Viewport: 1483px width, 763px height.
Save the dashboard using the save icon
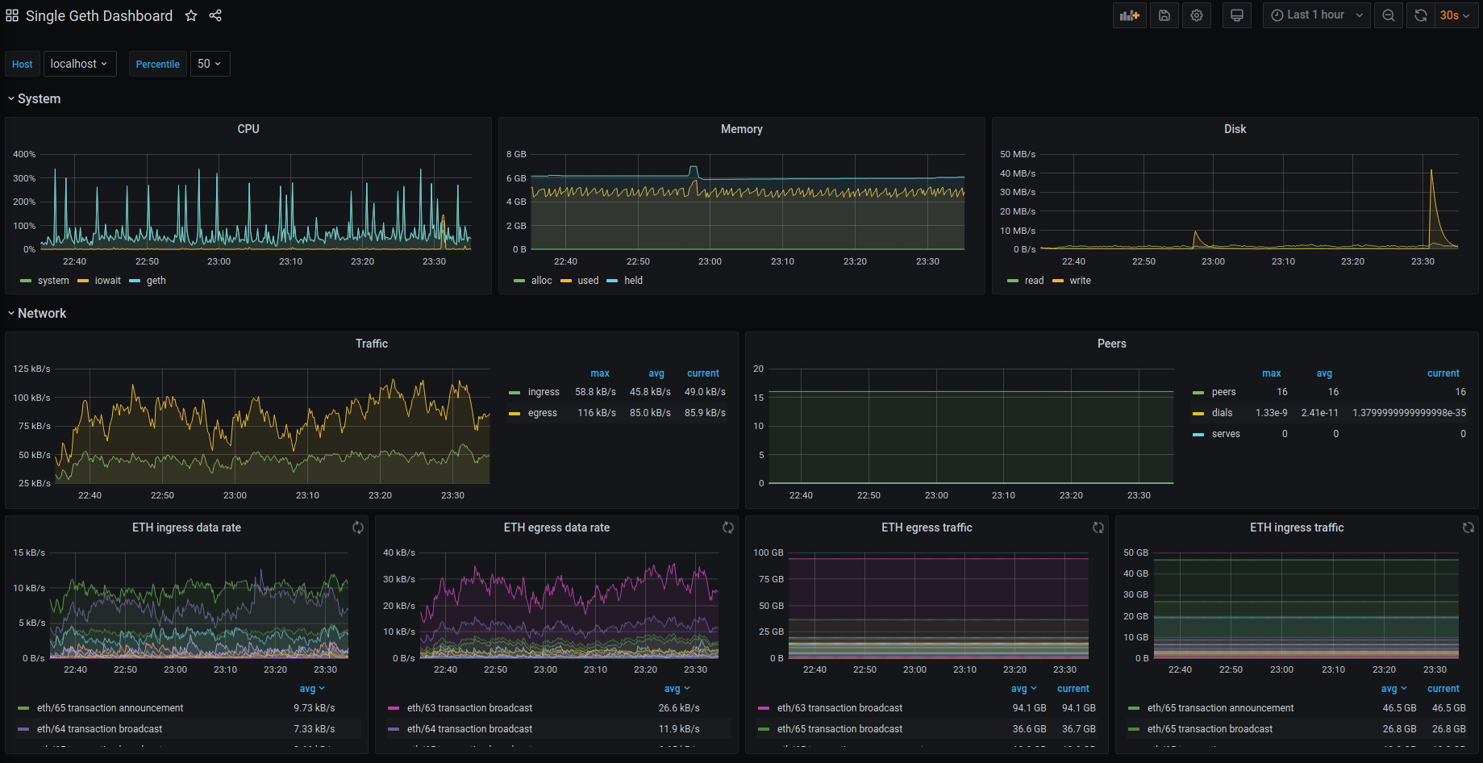click(1164, 15)
